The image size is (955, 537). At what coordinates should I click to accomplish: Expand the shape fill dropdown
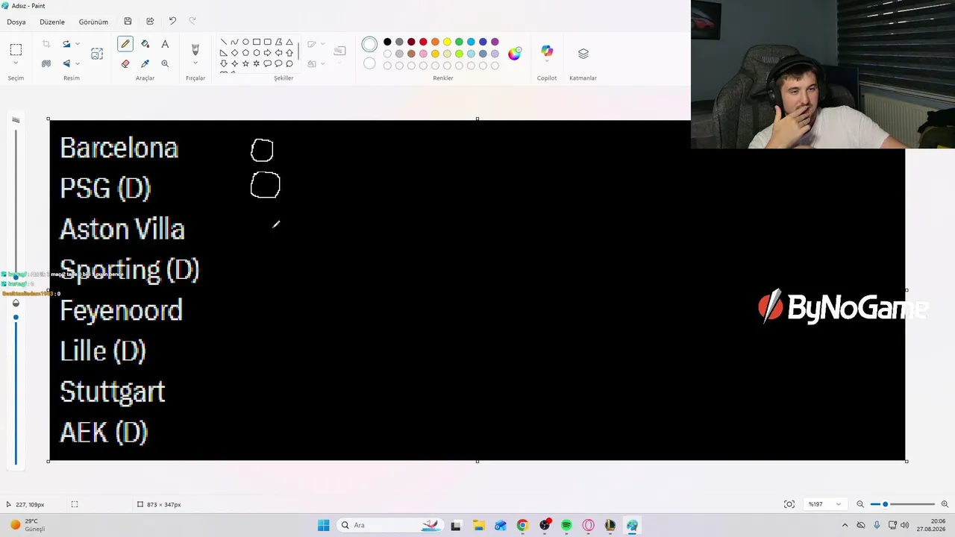click(322, 63)
